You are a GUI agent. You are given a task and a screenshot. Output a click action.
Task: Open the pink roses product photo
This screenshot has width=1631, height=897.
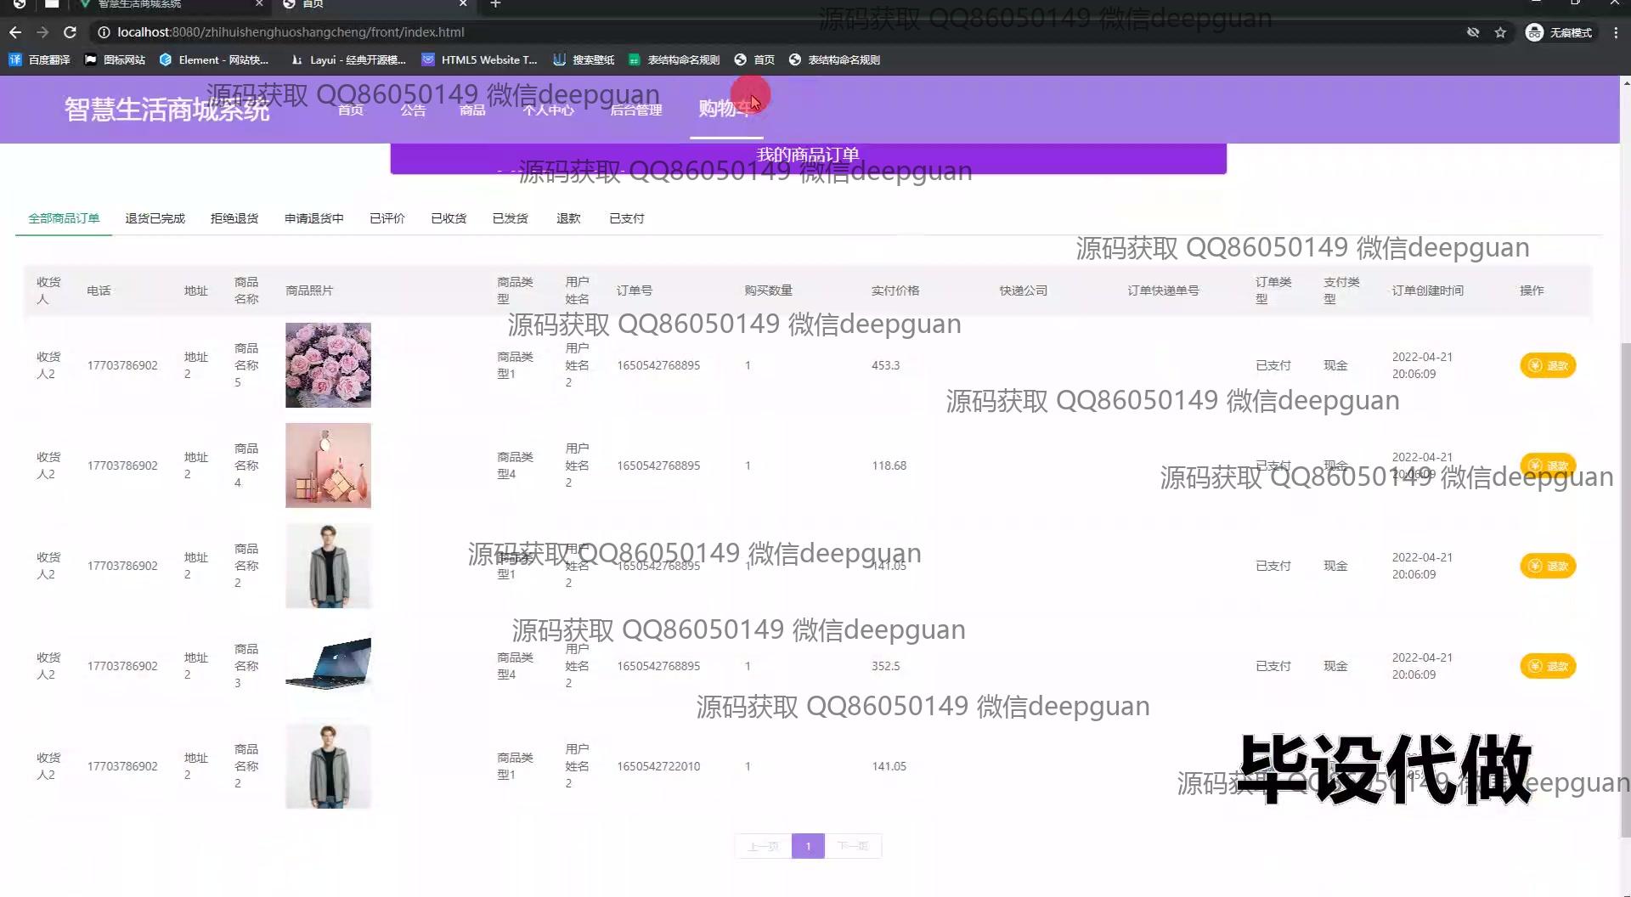328,365
